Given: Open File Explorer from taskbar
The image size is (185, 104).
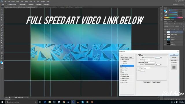Looking at the screenshot, I should [49, 102].
